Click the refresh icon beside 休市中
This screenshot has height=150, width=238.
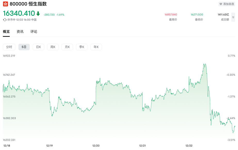(5, 20)
